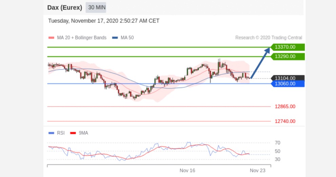Click the RSI blue legend swatch
This screenshot has height=177, width=336.
[51, 133]
